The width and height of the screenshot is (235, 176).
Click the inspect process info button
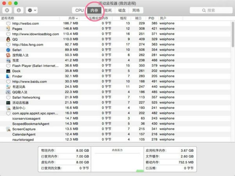click(x=19, y=10)
